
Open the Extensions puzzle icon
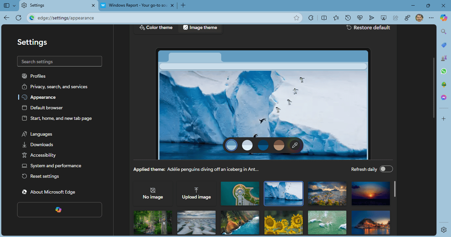(311, 18)
